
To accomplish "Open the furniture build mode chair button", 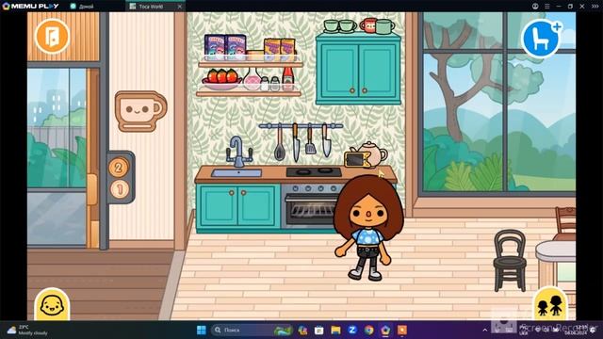I will click(x=541, y=39).
